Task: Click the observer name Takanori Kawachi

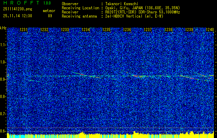Action: [122, 4]
